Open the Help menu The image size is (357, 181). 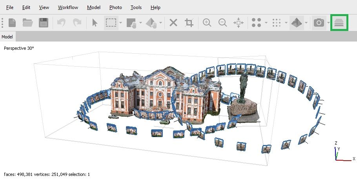[x=155, y=7]
